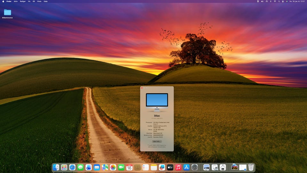Viewport: 307px width, 173px height.
Task: Open the Arkiv menu
Action: (x=16, y=1)
